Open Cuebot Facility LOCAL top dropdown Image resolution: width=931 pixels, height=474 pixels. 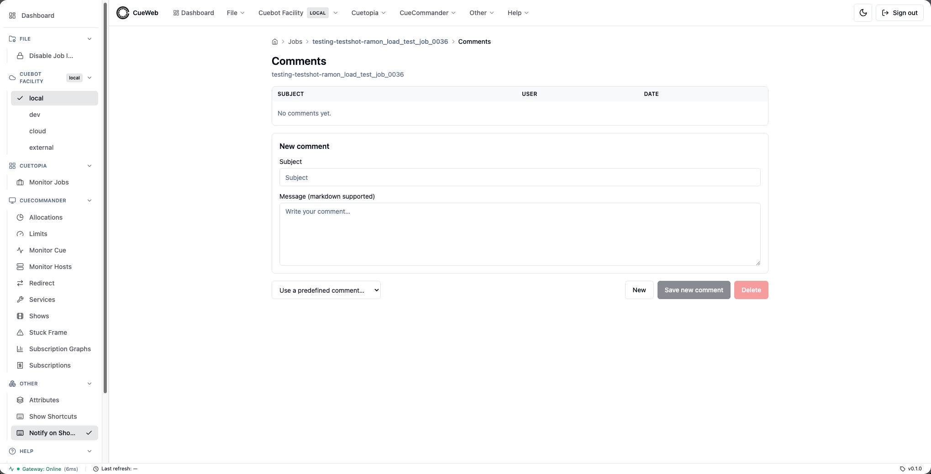pyautogui.click(x=298, y=13)
